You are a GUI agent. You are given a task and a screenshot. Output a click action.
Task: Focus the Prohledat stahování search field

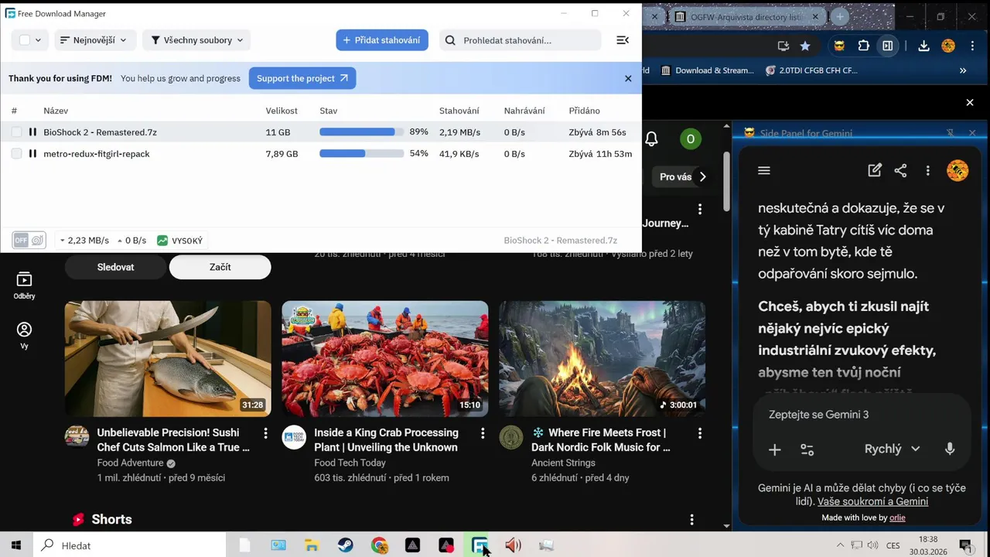[x=521, y=40]
